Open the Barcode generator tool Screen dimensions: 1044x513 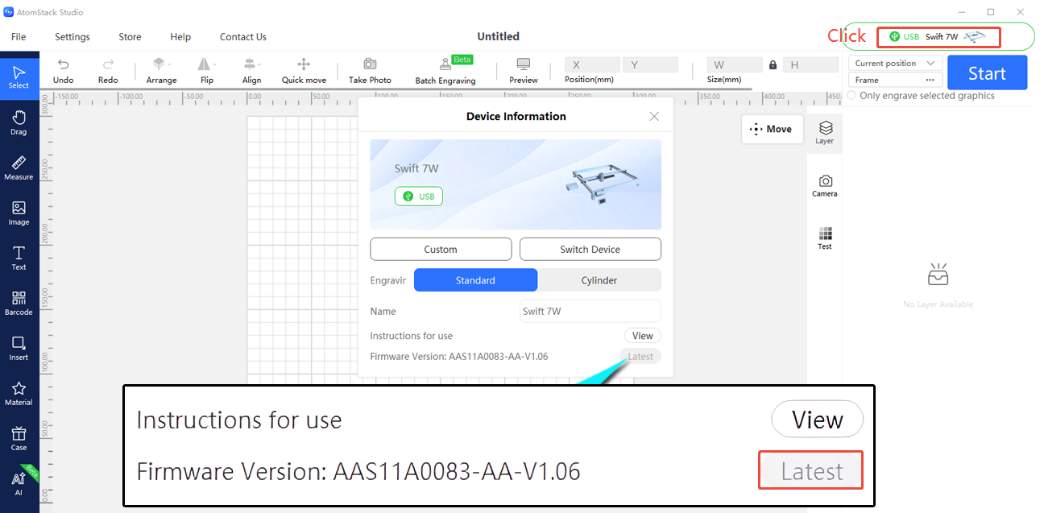(x=19, y=303)
